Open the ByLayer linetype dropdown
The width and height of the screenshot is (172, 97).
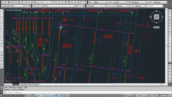point(118,6)
